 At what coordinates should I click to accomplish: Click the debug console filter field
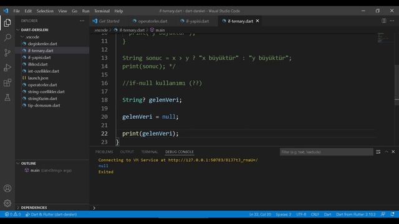click(327, 152)
